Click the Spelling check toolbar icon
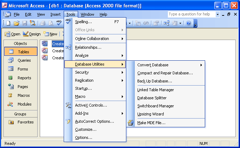Image resolution: width=240 pixels, height=148 pixels. (59, 23)
